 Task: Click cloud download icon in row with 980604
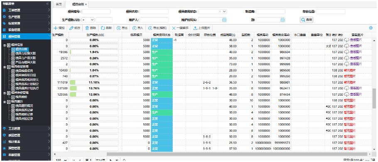(x=346, y=52)
